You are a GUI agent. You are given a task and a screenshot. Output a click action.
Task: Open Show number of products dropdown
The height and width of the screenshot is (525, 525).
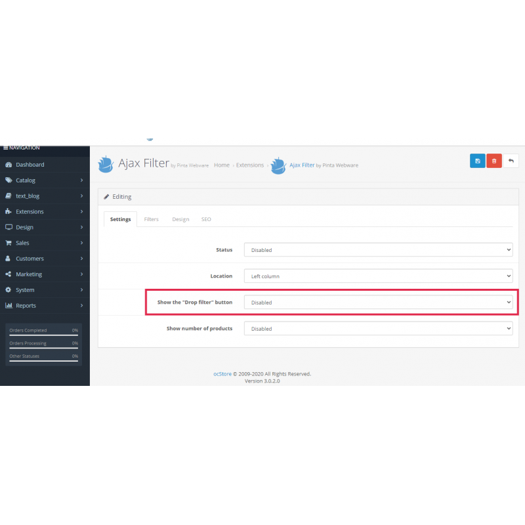click(x=378, y=329)
